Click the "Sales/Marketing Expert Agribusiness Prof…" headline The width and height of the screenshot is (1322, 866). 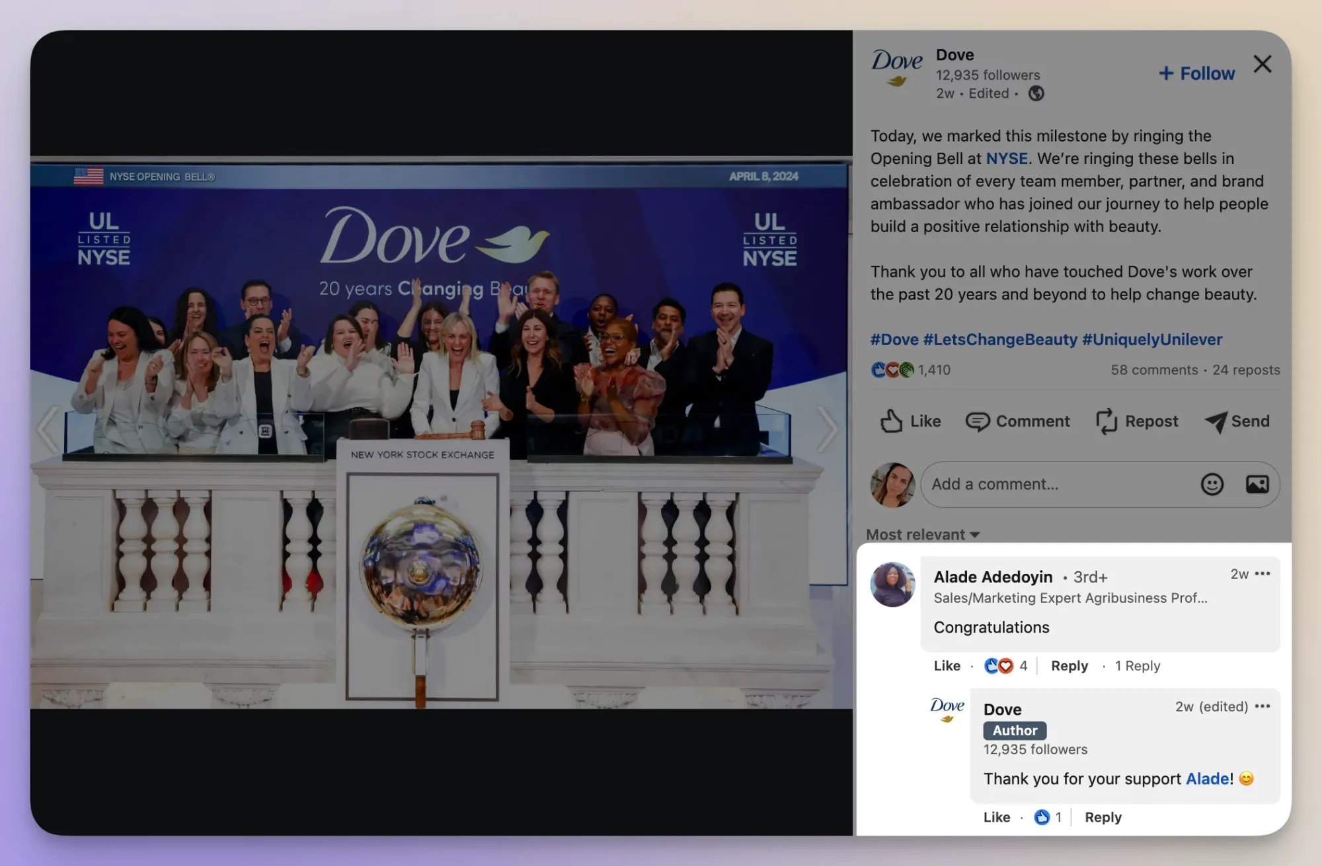pos(1070,598)
